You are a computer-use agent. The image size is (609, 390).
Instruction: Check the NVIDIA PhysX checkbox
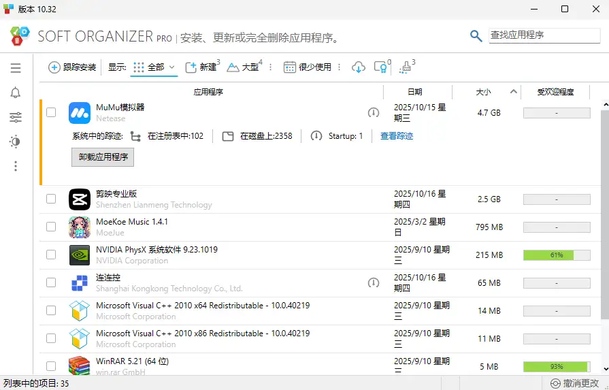coord(51,255)
